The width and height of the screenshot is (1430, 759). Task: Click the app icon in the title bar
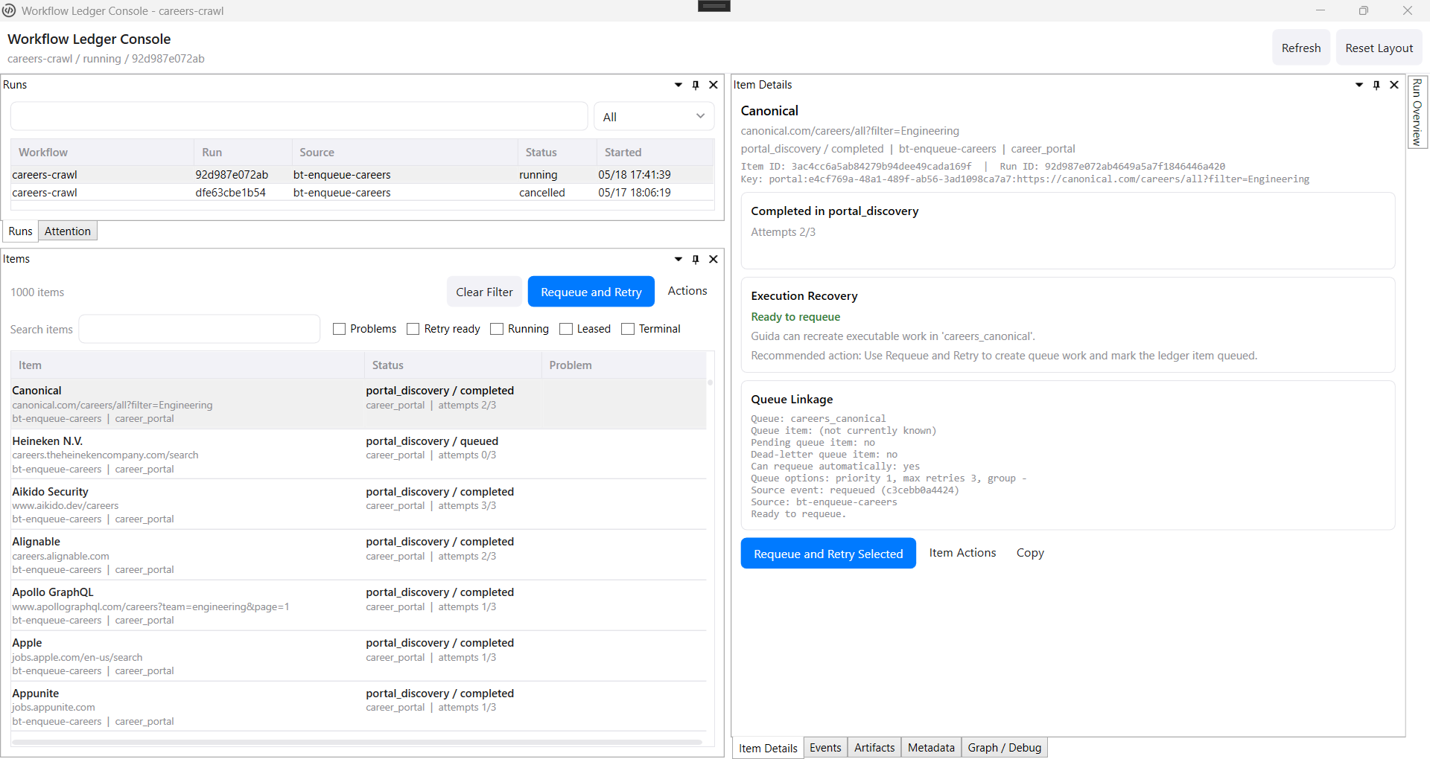[9, 10]
